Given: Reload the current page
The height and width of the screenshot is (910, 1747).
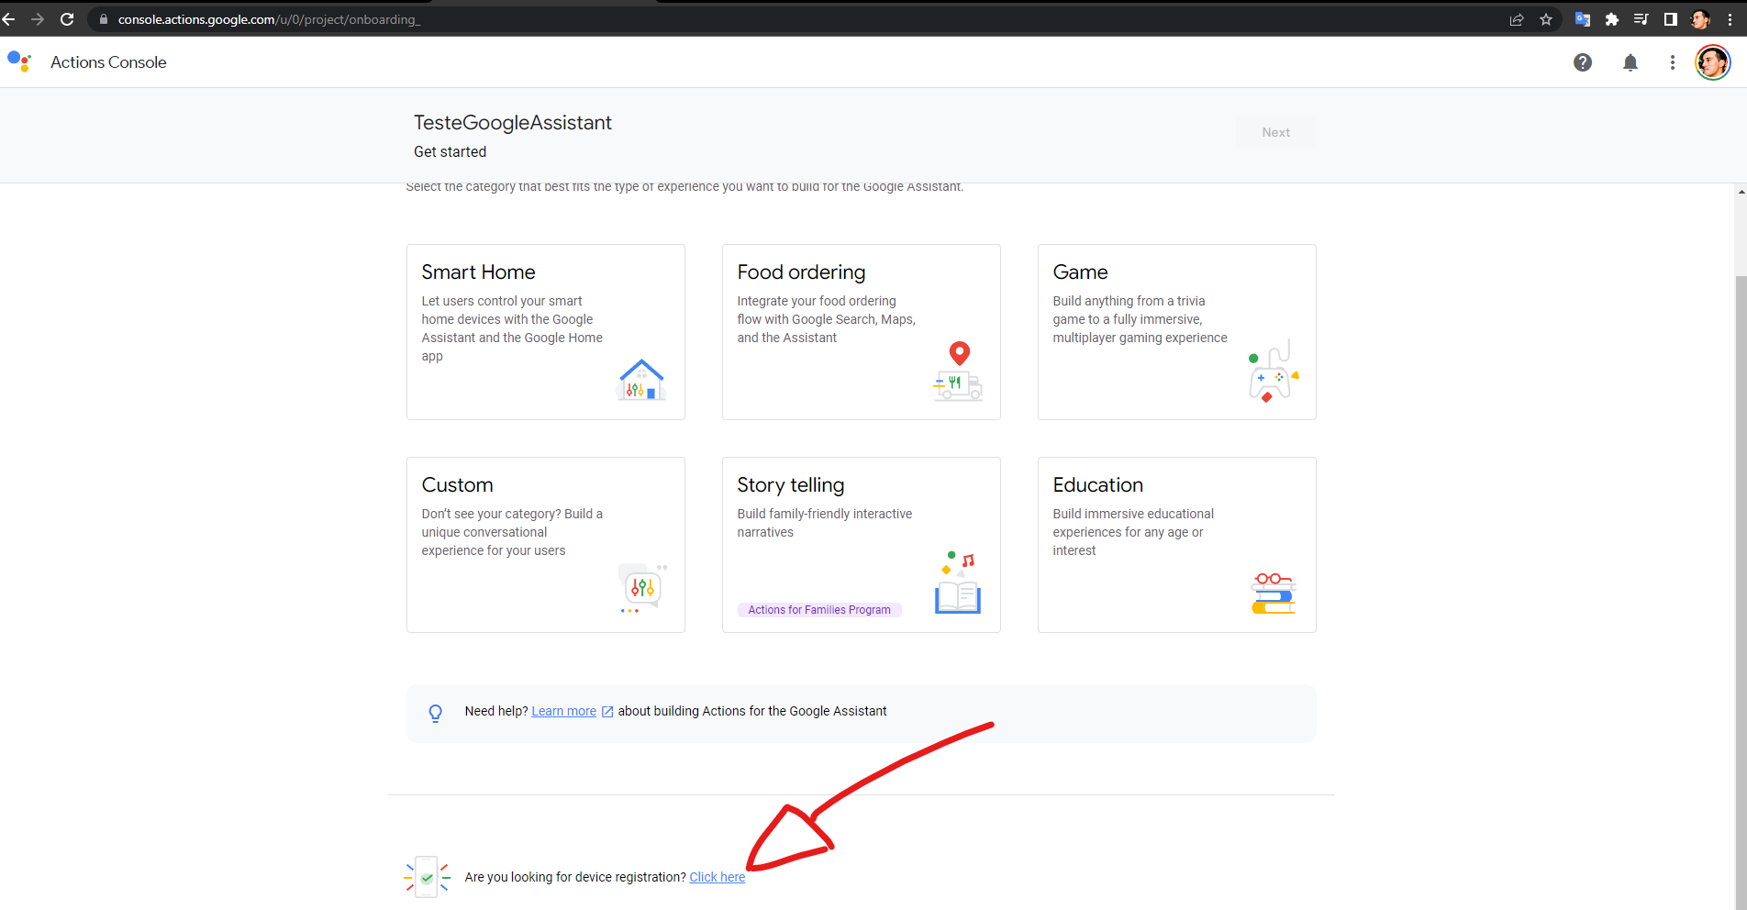Looking at the screenshot, I should 66,18.
